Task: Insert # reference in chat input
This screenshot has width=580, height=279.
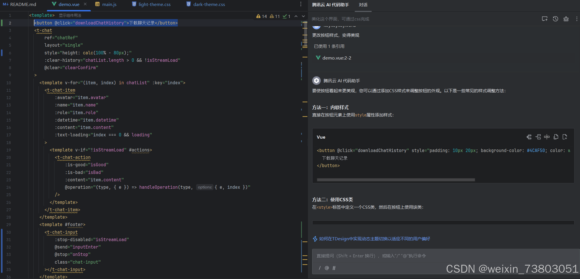Action: 334,268
